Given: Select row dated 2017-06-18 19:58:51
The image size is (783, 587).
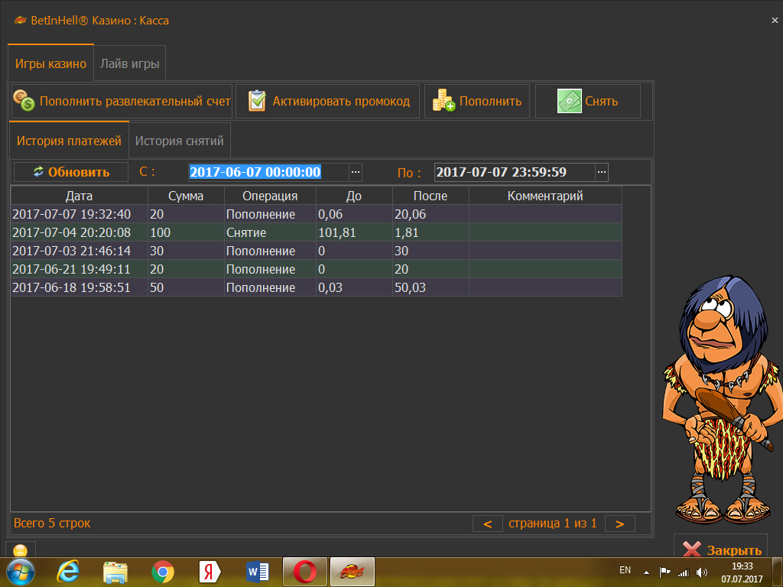Looking at the screenshot, I should (316, 287).
